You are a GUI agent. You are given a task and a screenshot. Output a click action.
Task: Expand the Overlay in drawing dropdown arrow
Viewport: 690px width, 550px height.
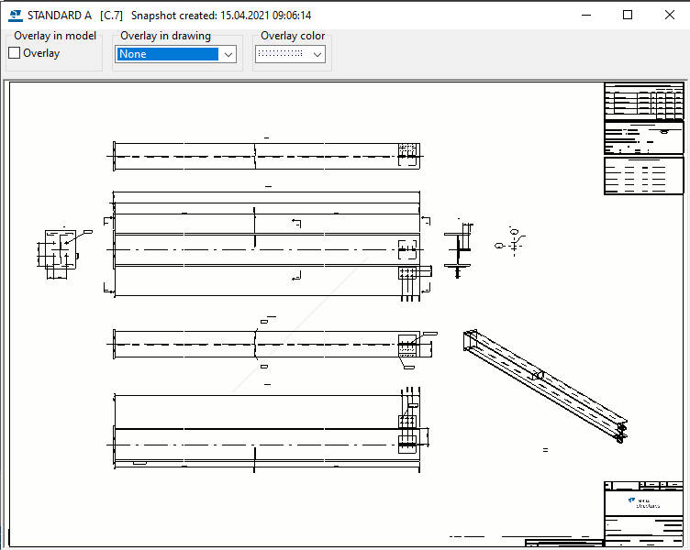228,54
